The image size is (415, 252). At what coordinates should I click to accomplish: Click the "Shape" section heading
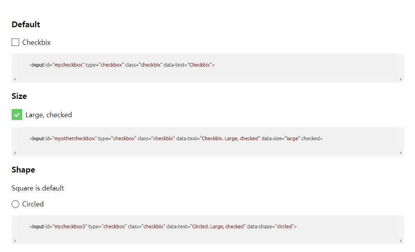click(x=23, y=170)
